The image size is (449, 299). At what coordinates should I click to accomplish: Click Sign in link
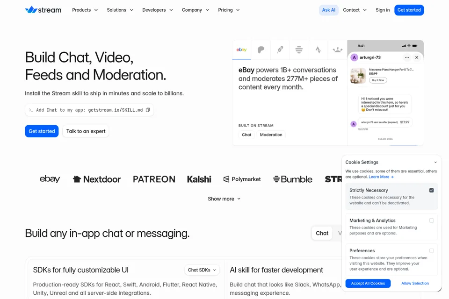click(383, 10)
